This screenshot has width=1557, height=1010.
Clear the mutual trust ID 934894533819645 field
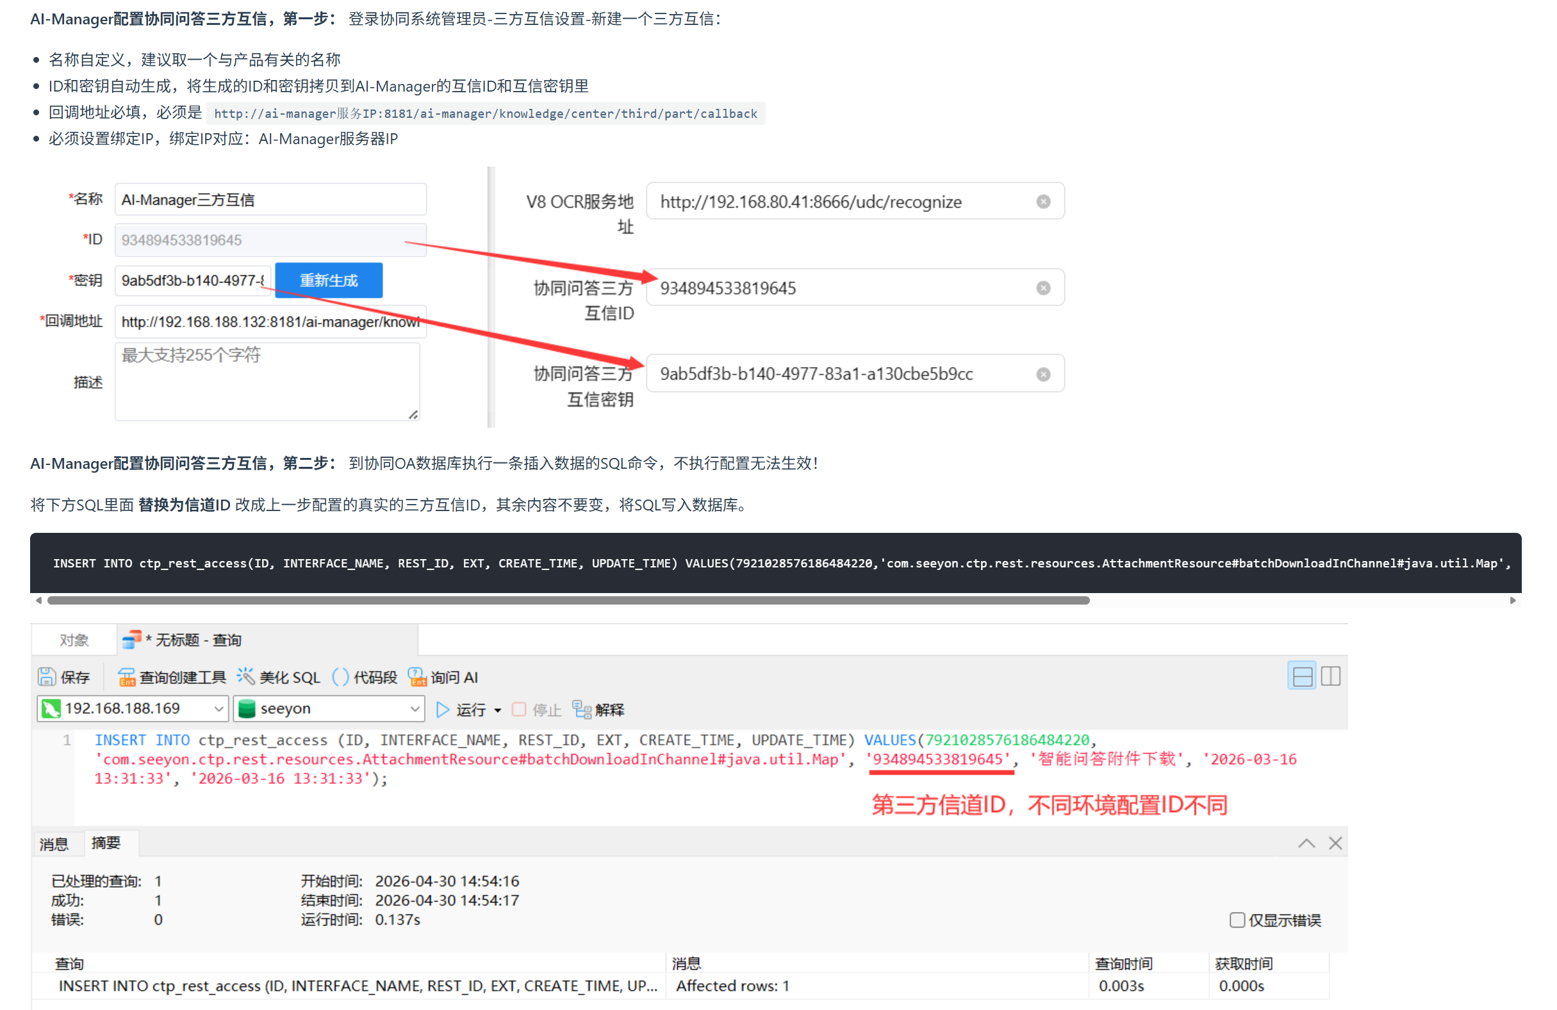(1044, 288)
